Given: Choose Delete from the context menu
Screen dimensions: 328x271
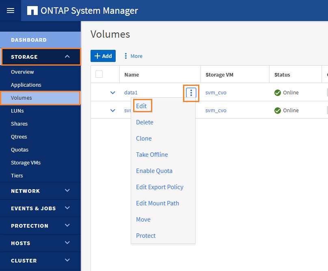Looking at the screenshot, I should coord(145,122).
